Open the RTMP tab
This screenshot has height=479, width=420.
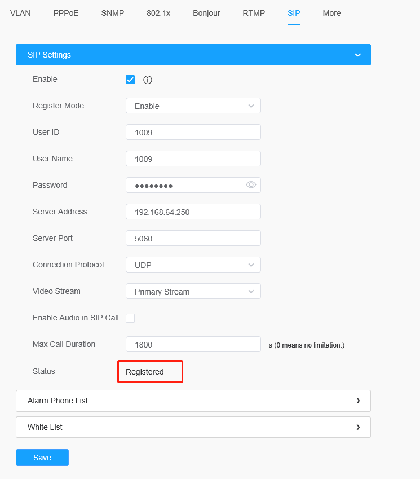pyautogui.click(x=254, y=13)
